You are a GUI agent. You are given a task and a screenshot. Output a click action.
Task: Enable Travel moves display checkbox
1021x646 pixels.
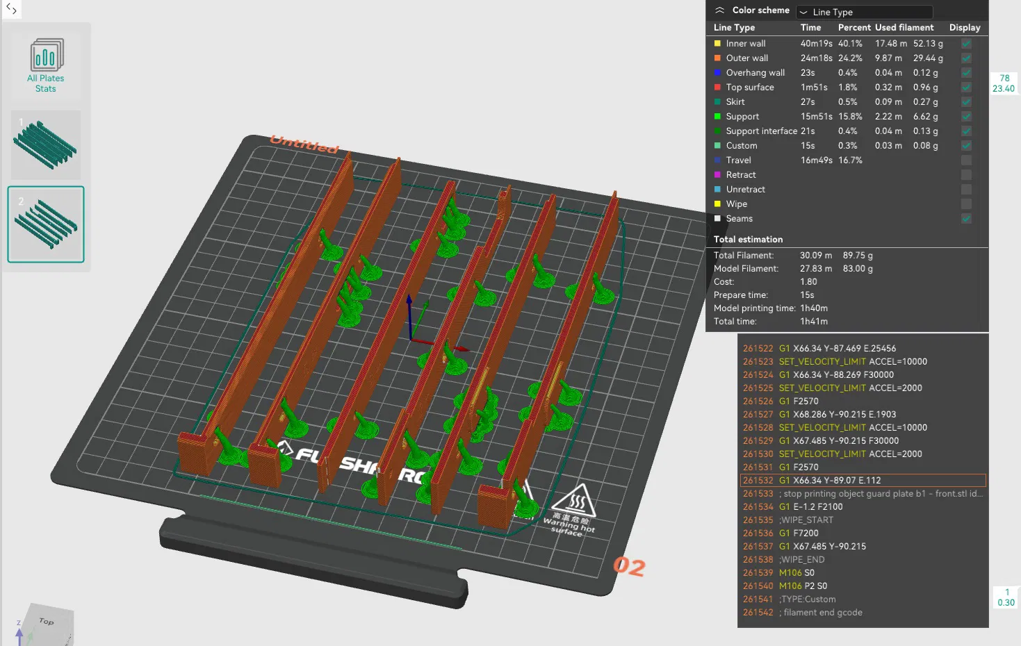pos(966,160)
